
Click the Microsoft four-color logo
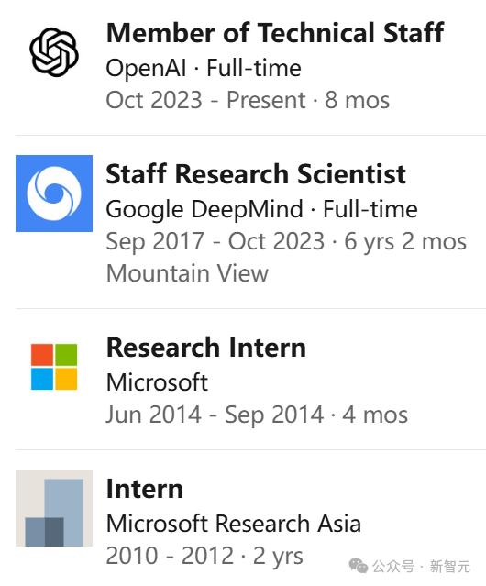[x=54, y=367]
